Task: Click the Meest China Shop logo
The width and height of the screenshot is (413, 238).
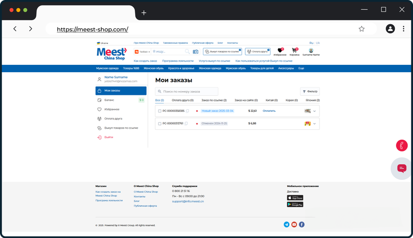Action: [112, 54]
